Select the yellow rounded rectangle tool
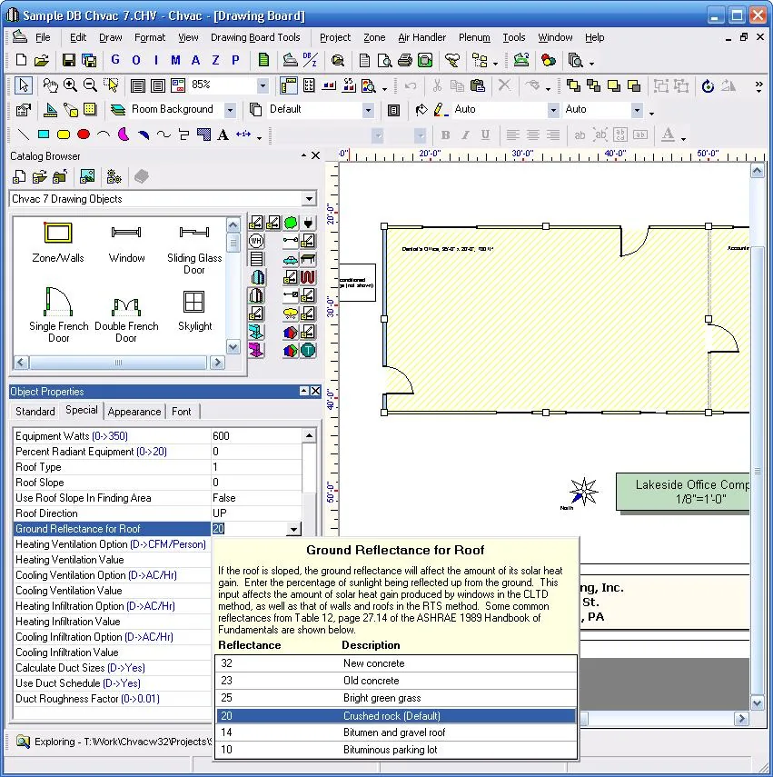Screen dimensions: 773x777 [x=64, y=134]
